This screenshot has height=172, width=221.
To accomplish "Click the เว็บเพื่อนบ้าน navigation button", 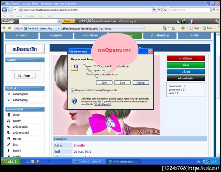I will click(x=160, y=35).
